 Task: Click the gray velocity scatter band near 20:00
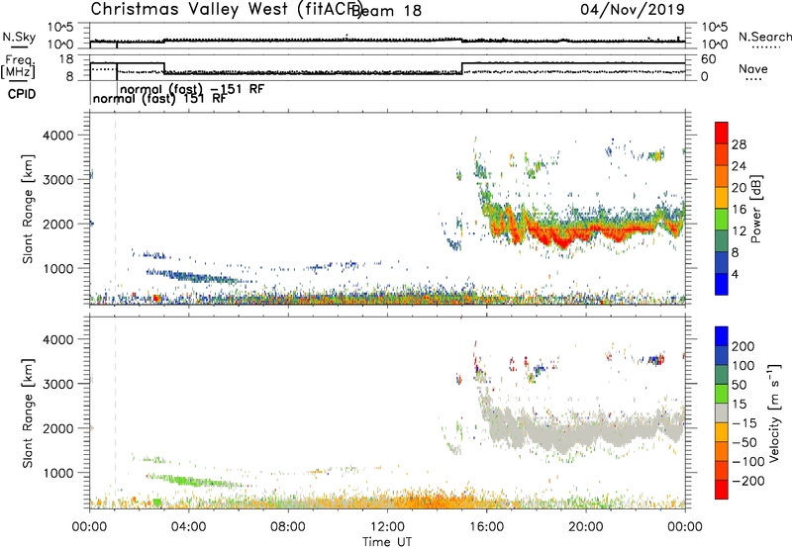click(x=586, y=432)
